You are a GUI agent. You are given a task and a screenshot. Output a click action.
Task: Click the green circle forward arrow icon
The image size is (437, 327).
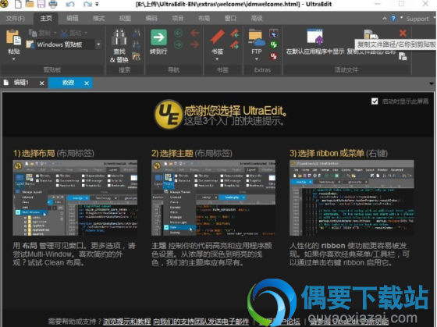179,44
